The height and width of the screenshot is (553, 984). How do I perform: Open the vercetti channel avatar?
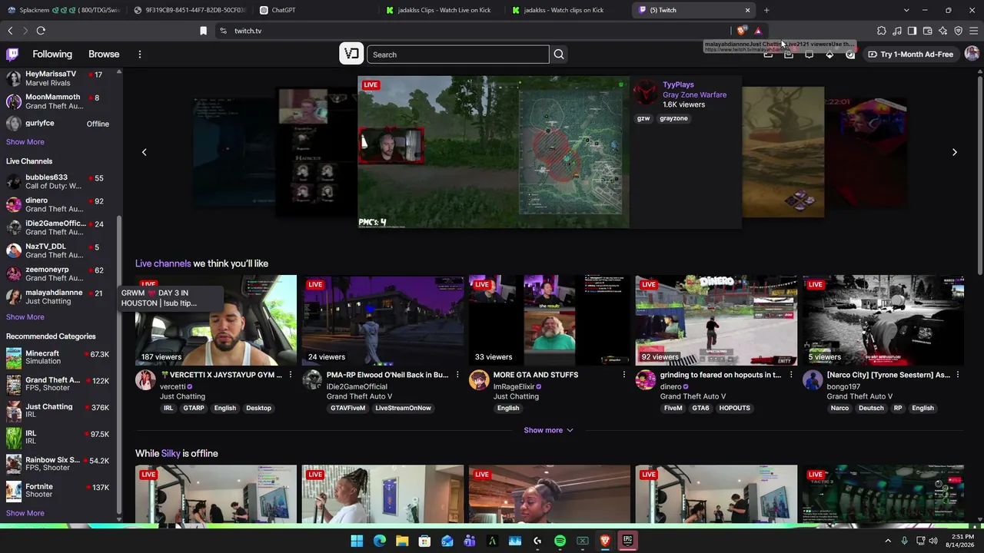pos(145,379)
